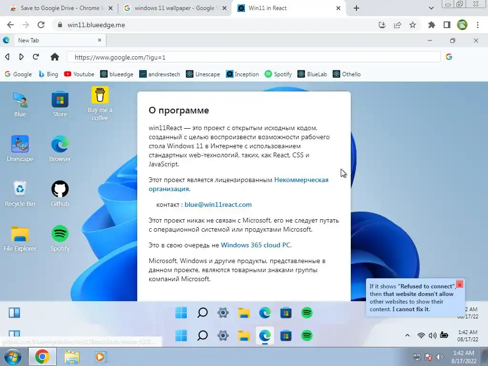Open the Chrome three-dot menu
The image size is (488, 366).
(478, 25)
